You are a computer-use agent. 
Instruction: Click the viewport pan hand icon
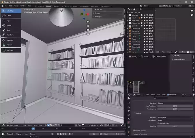pos(88,26)
